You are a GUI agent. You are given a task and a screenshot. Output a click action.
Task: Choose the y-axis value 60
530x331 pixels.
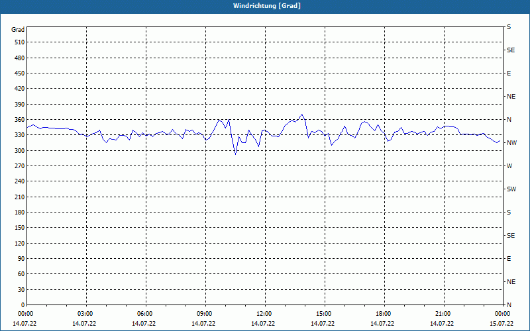(21, 273)
